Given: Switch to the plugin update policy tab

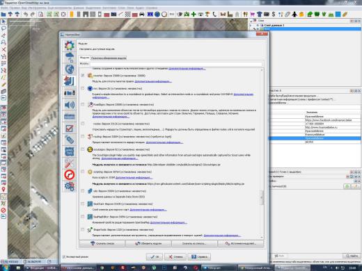Looking at the screenshot, I should tap(109, 58).
